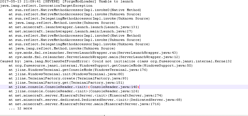Click the '... 12 more' line
This screenshot has height=116, width=248.
(20, 108)
